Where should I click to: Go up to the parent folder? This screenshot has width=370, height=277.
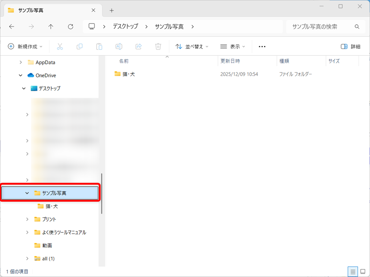(x=51, y=26)
